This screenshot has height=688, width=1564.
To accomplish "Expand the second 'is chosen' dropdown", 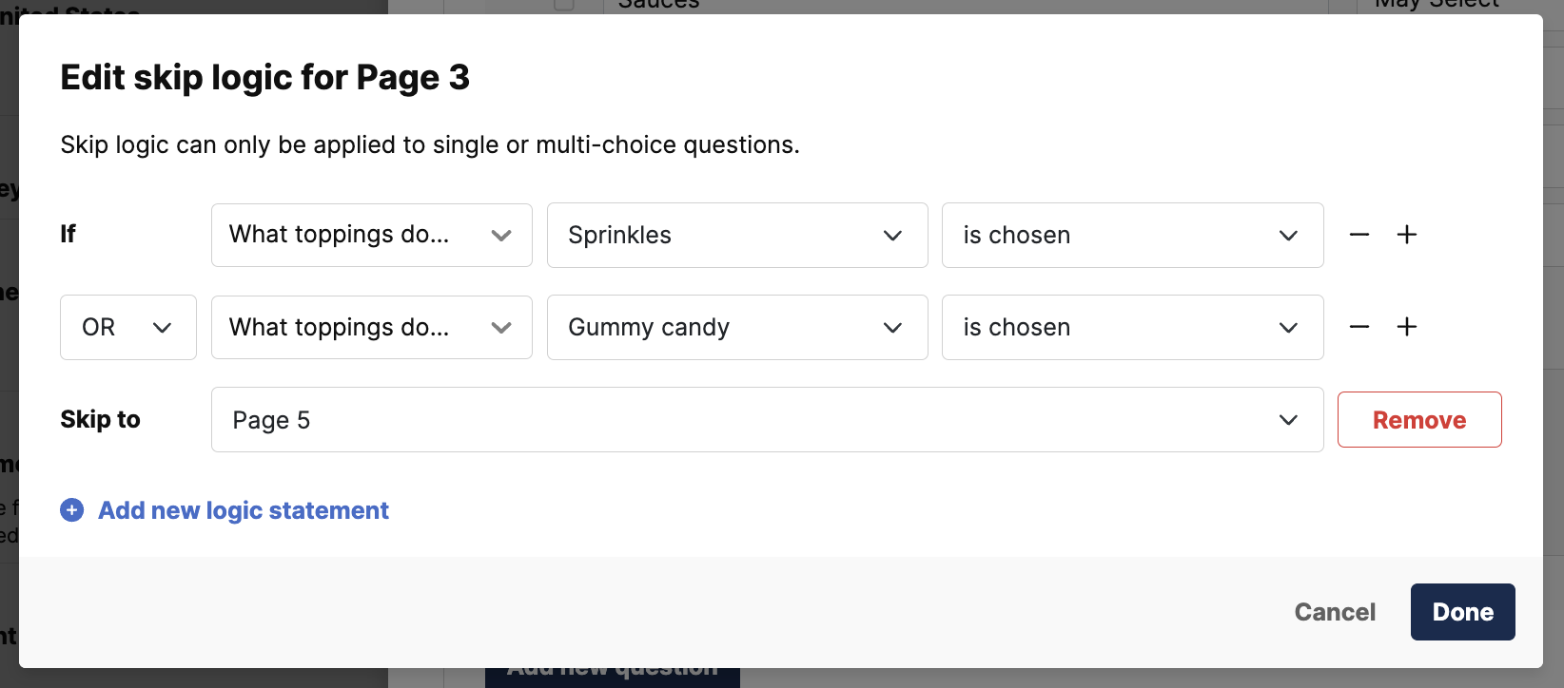I will click(1132, 327).
